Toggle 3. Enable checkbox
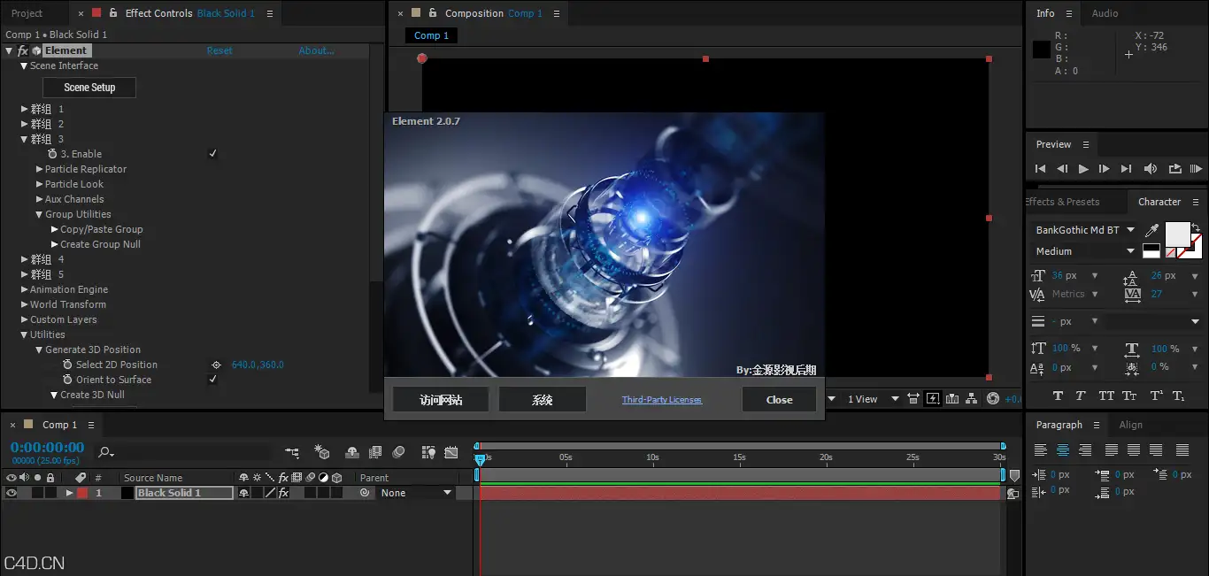This screenshot has width=1209, height=576. pyautogui.click(x=212, y=154)
